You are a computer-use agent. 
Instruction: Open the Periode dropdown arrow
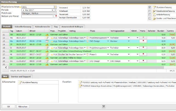coord(55,10)
